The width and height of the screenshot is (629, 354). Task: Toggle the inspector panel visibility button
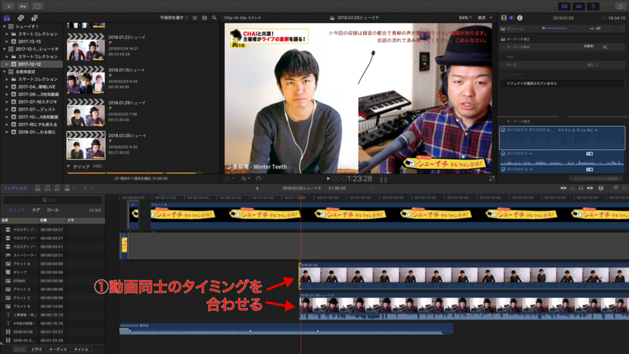(x=593, y=6)
